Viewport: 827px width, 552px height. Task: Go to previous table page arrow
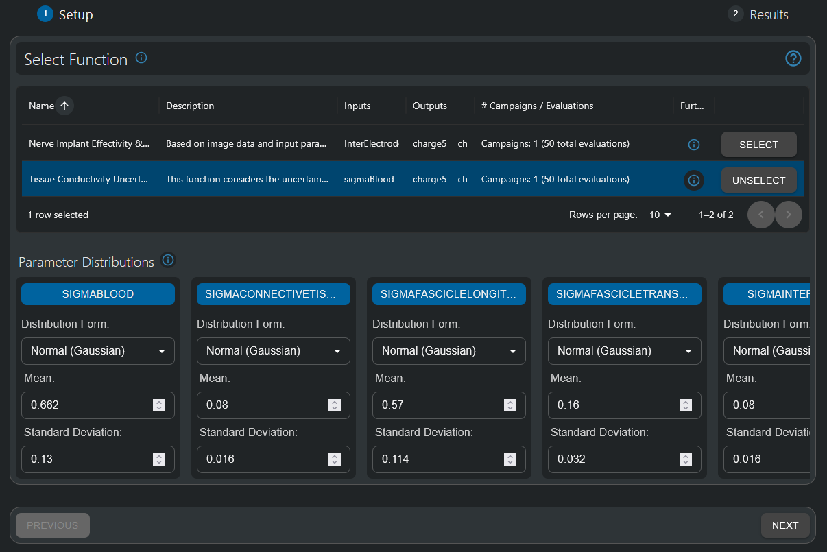point(760,215)
